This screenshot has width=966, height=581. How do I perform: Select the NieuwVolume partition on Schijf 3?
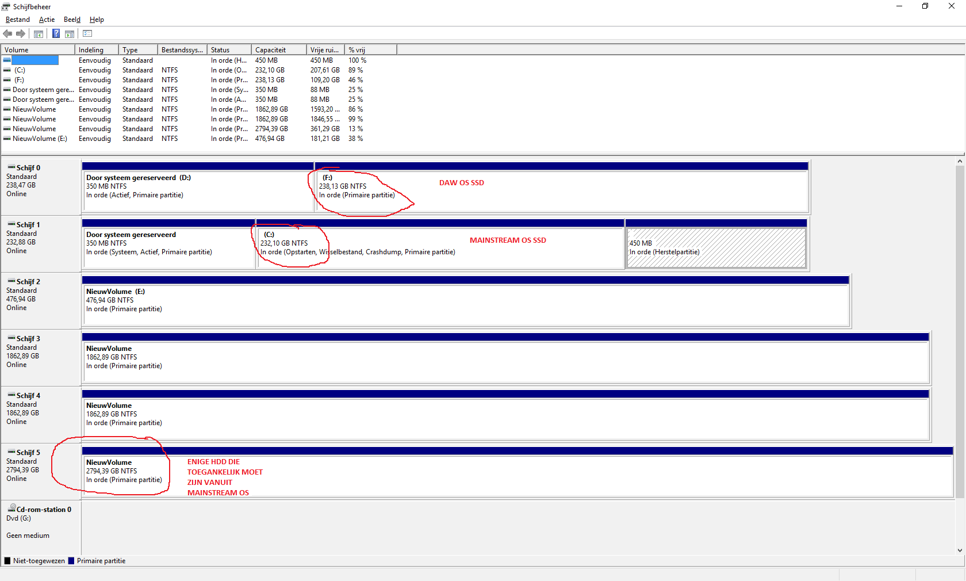coord(506,358)
